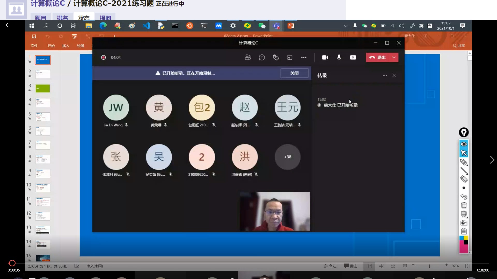Save the presentation with the save icon

point(34,36)
